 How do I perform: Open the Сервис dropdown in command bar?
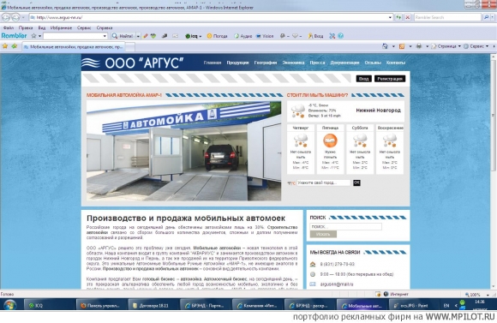(x=476, y=46)
